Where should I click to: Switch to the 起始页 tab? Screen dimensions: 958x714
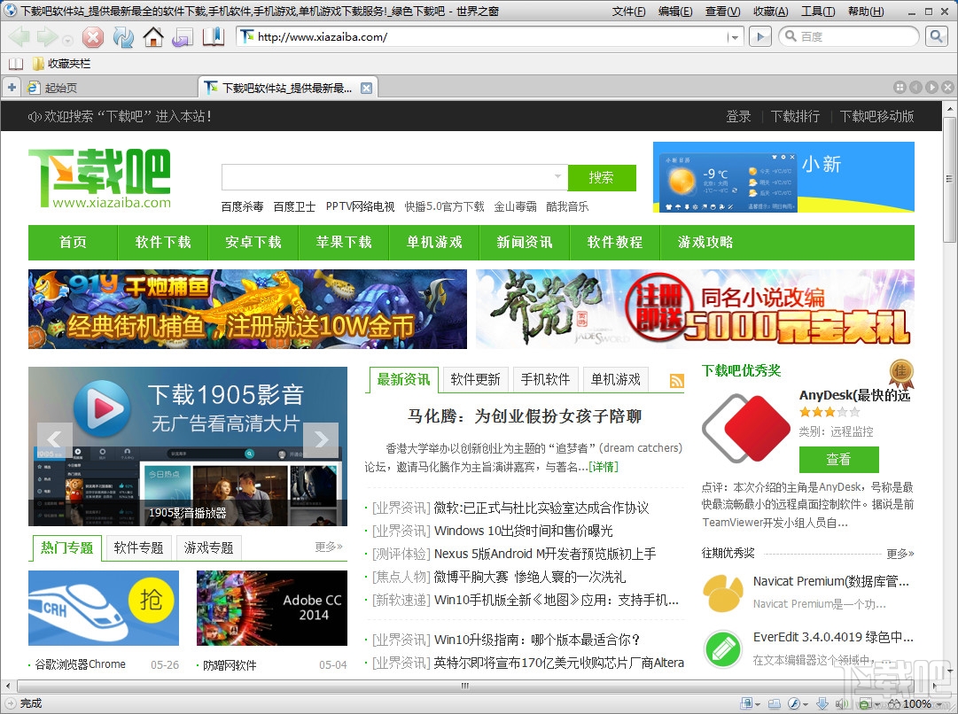coord(109,88)
